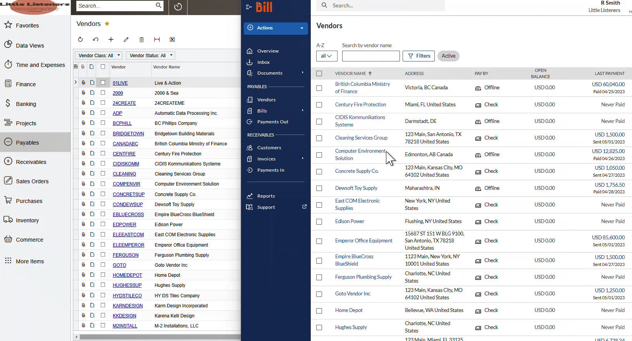Expand the 01LIVE row arrow

tap(76, 82)
